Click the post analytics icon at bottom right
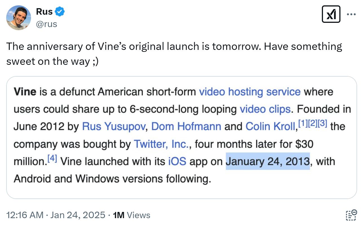Viewport: 363px width, 228px height. click(351, 215)
